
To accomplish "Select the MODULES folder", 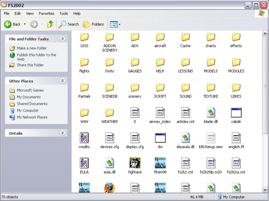I will point(236,66).
